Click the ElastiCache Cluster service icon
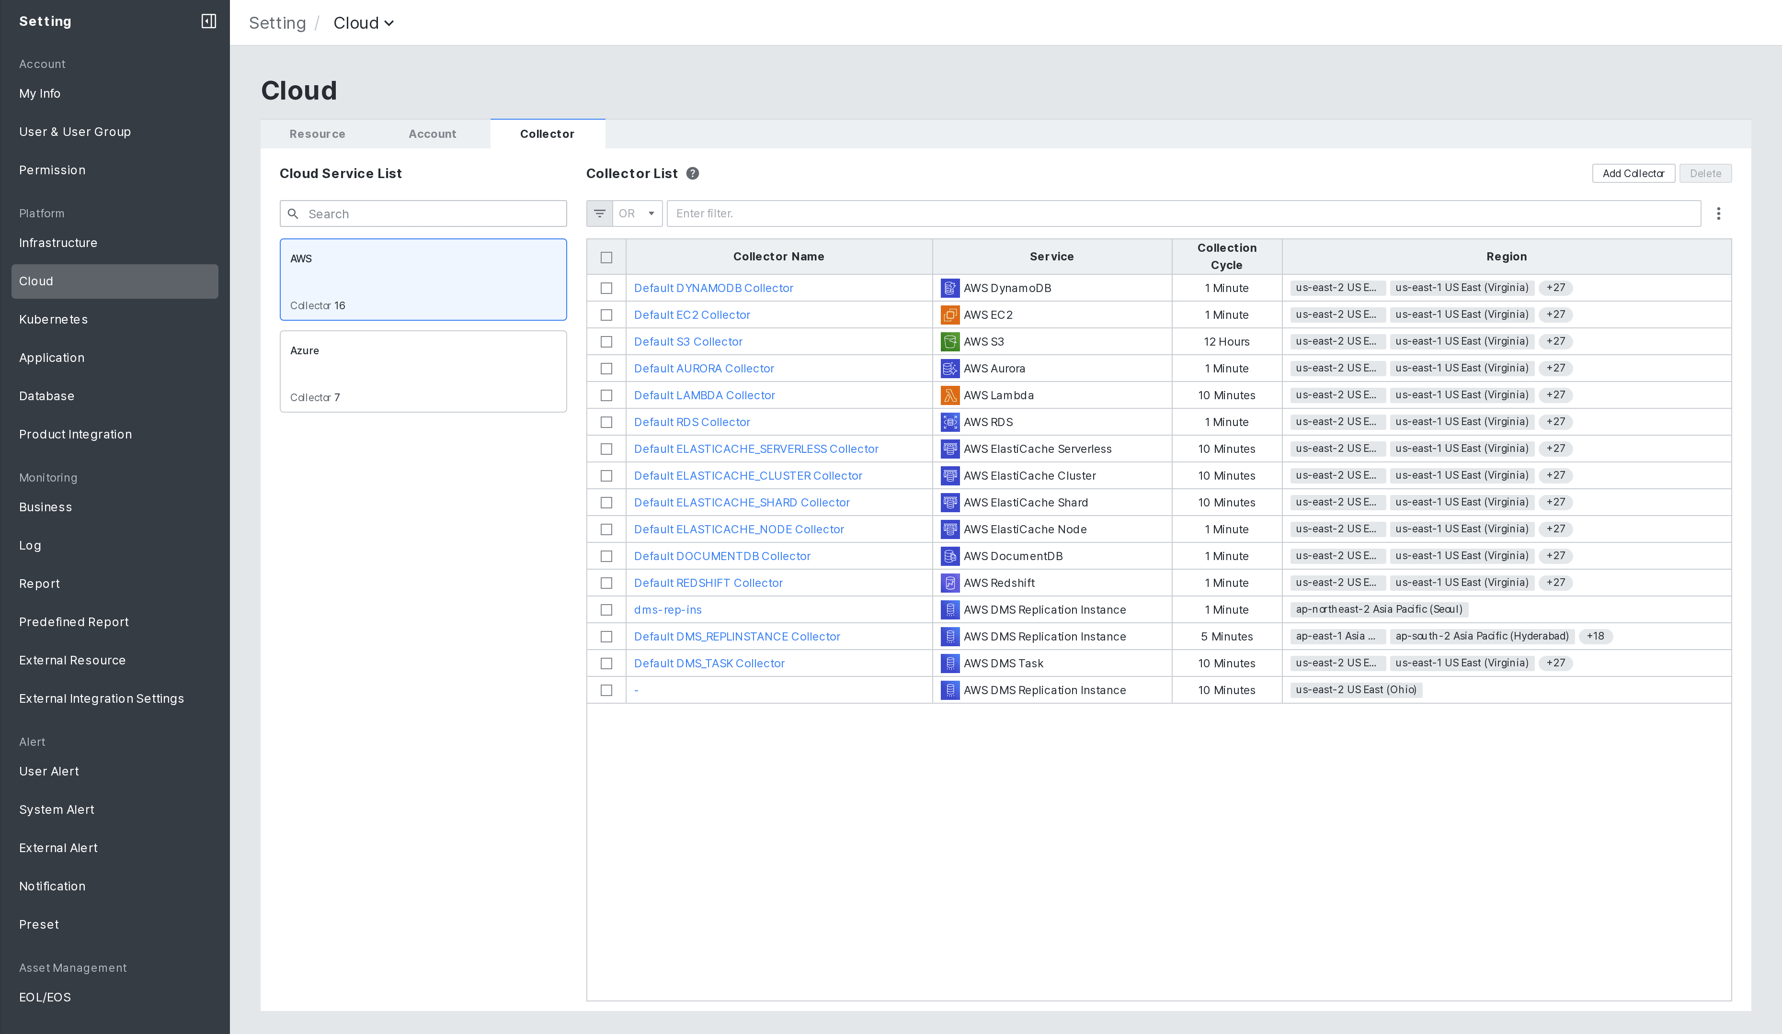This screenshot has width=1782, height=1034. [950, 476]
